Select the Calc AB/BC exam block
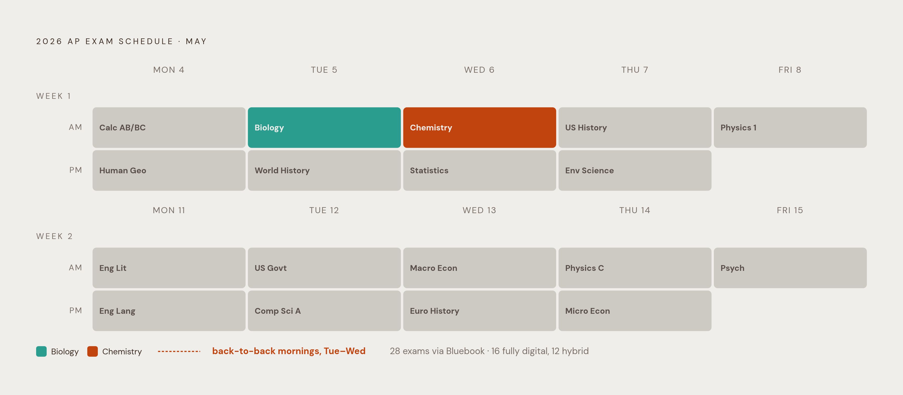 pyautogui.click(x=169, y=128)
